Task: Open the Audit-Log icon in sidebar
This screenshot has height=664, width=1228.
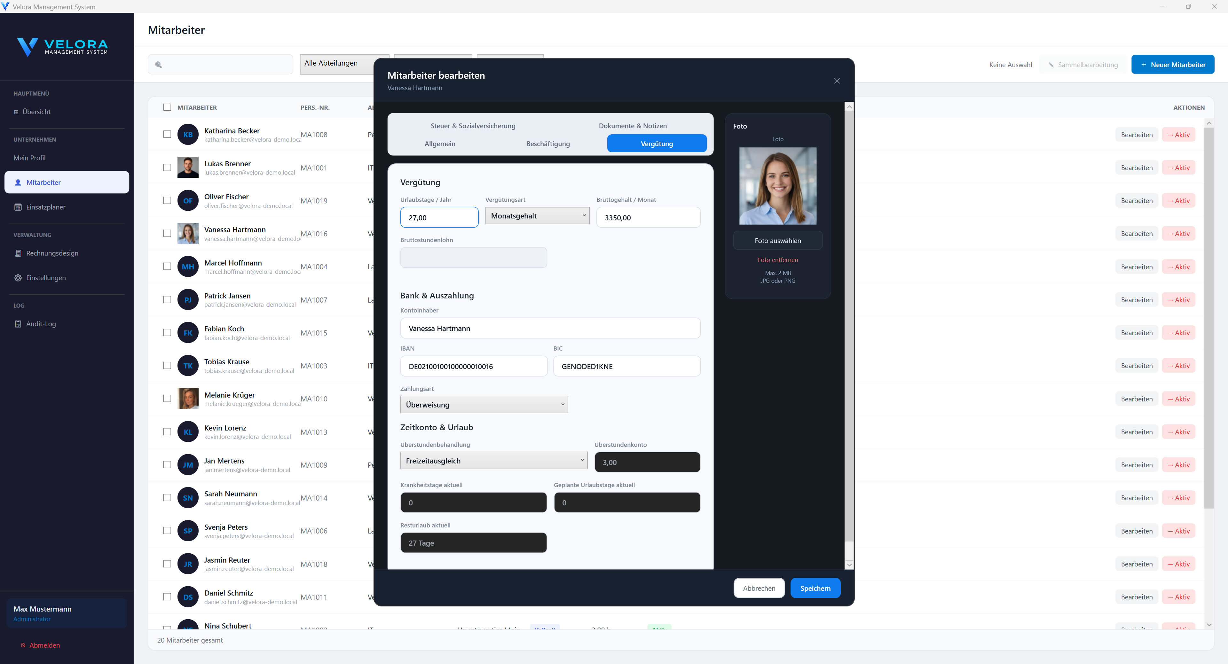Action: pos(18,324)
